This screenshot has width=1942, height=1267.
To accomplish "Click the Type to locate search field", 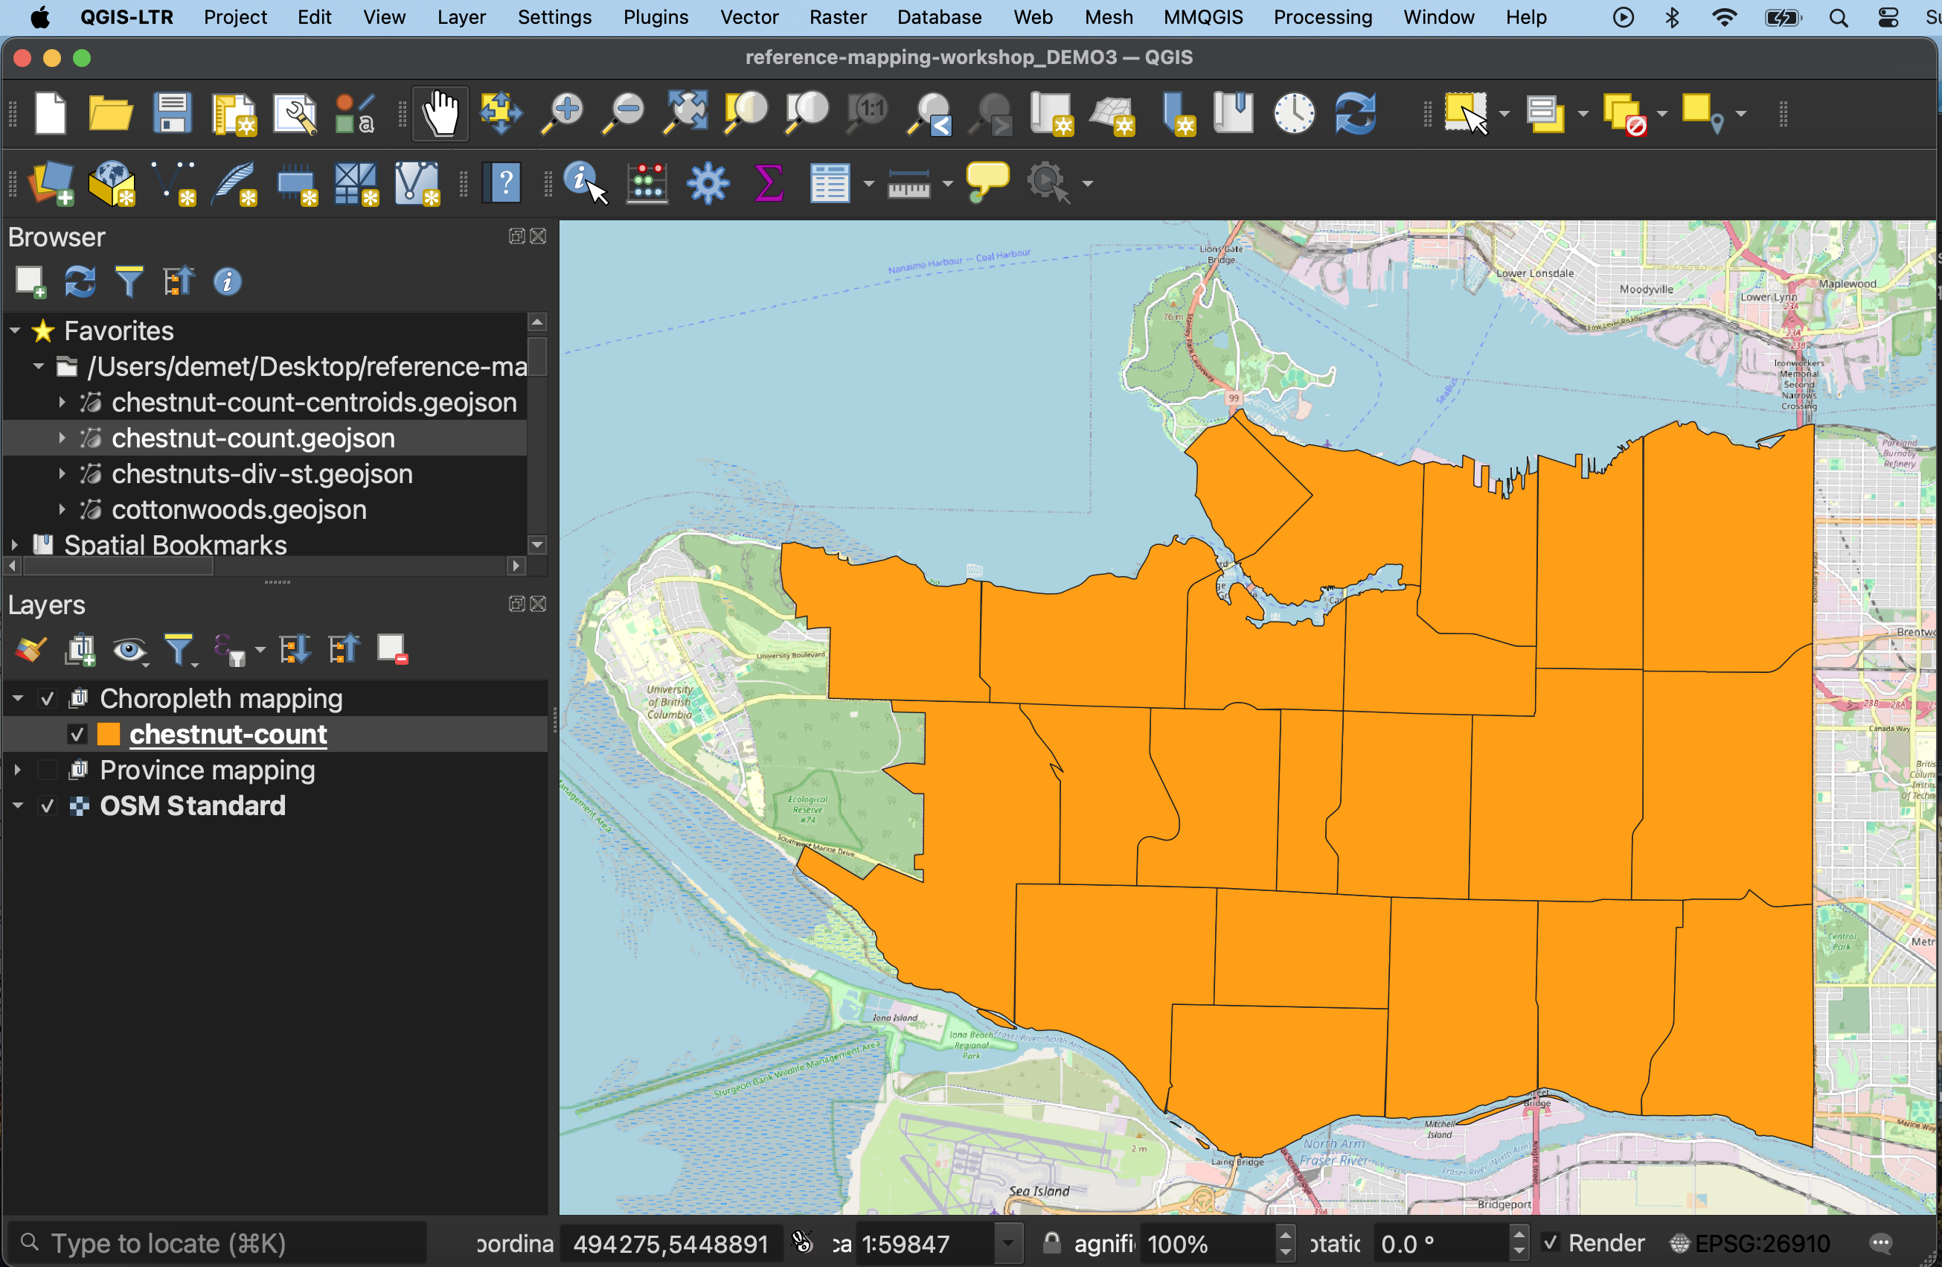I will (x=220, y=1243).
